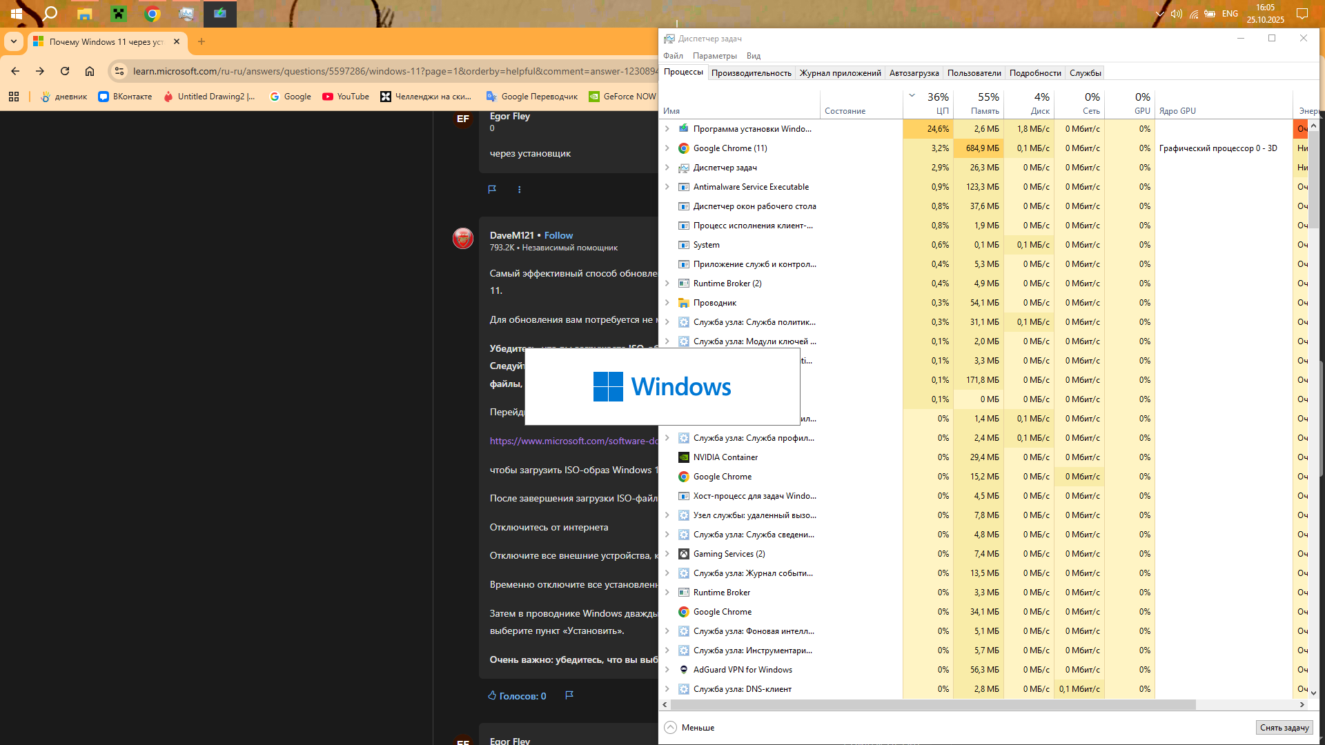Open YouTube bookmark
The image size is (1325, 745).
pyautogui.click(x=346, y=97)
